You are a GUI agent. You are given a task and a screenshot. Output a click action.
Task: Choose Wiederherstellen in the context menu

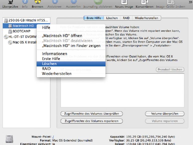click(71, 74)
